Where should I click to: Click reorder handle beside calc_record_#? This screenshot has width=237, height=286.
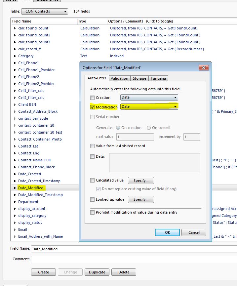[15, 49]
